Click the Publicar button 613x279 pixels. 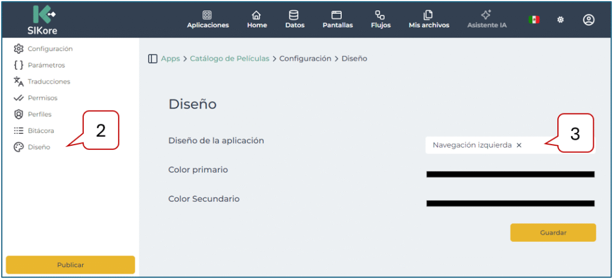(70, 265)
